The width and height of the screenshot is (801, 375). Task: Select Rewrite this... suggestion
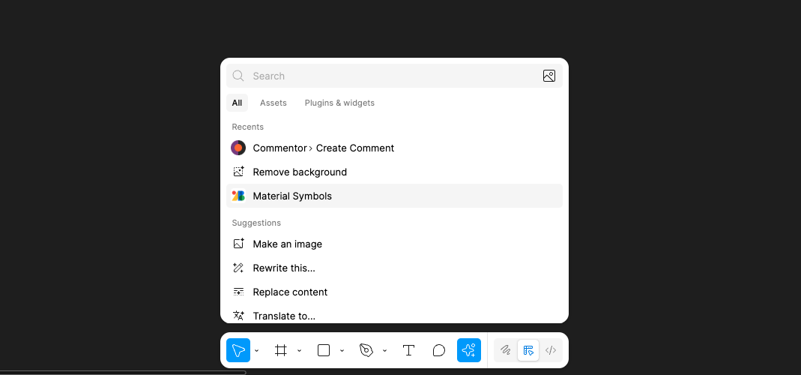pos(394,268)
